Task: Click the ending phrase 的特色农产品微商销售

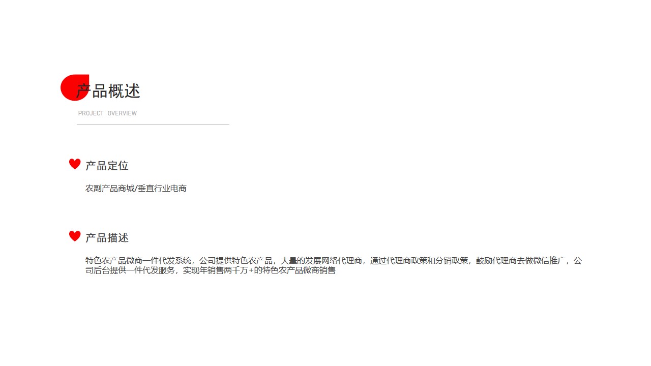Action: click(294, 270)
